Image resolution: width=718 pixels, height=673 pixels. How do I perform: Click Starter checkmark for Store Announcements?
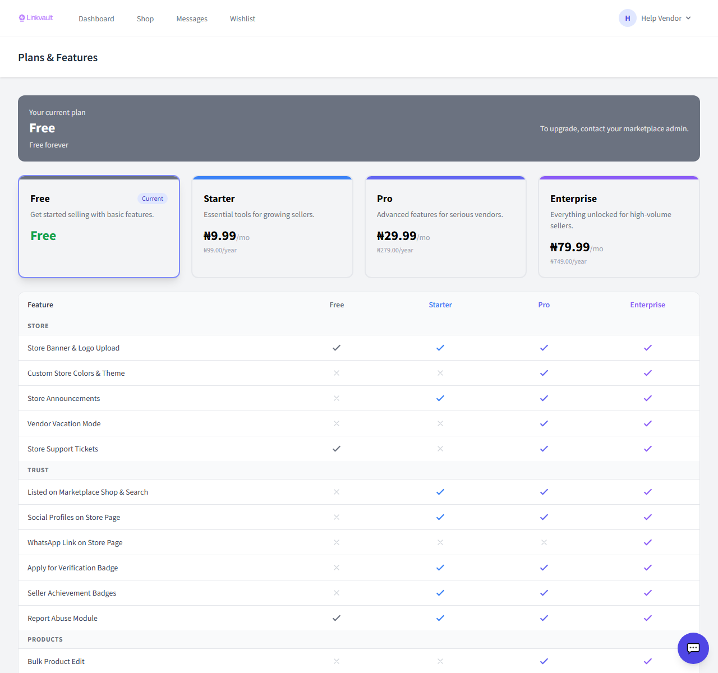(440, 398)
